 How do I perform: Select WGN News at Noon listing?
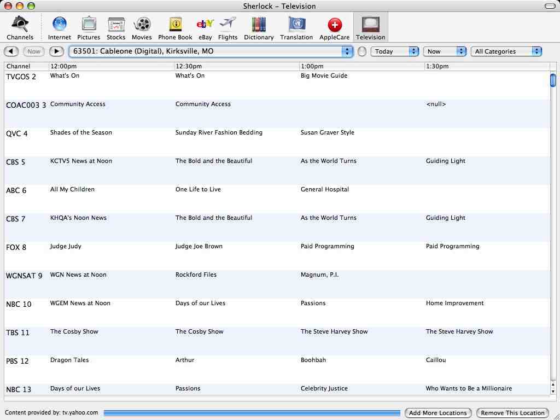(x=78, y=275)
